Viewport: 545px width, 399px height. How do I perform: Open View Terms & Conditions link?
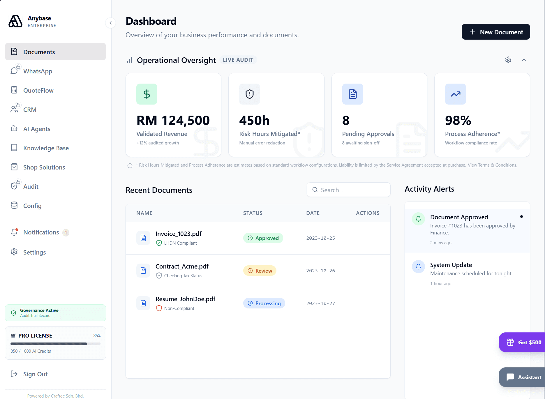[x=492, y=165]
